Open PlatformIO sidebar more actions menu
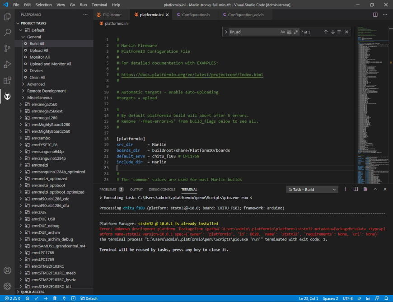The width and height of the screenshot is (393, 302). (85, 14)
